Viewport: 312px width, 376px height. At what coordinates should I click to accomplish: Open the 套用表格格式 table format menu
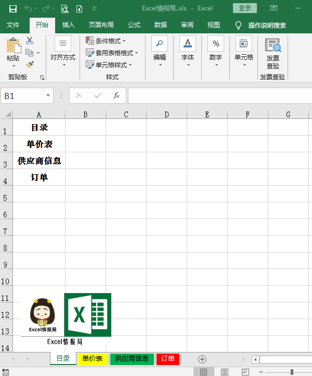coord(112,53)
